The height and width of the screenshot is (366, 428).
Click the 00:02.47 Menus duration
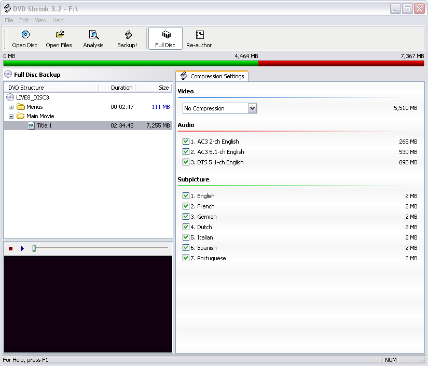click(x=122, y=107)
